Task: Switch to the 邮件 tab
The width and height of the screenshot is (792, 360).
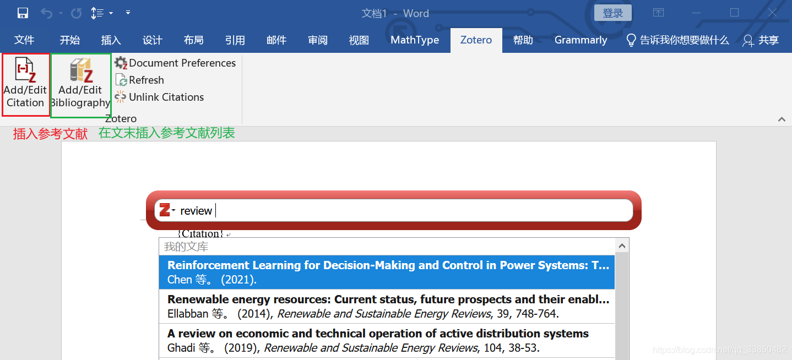Action: click(x=276, y=40)
